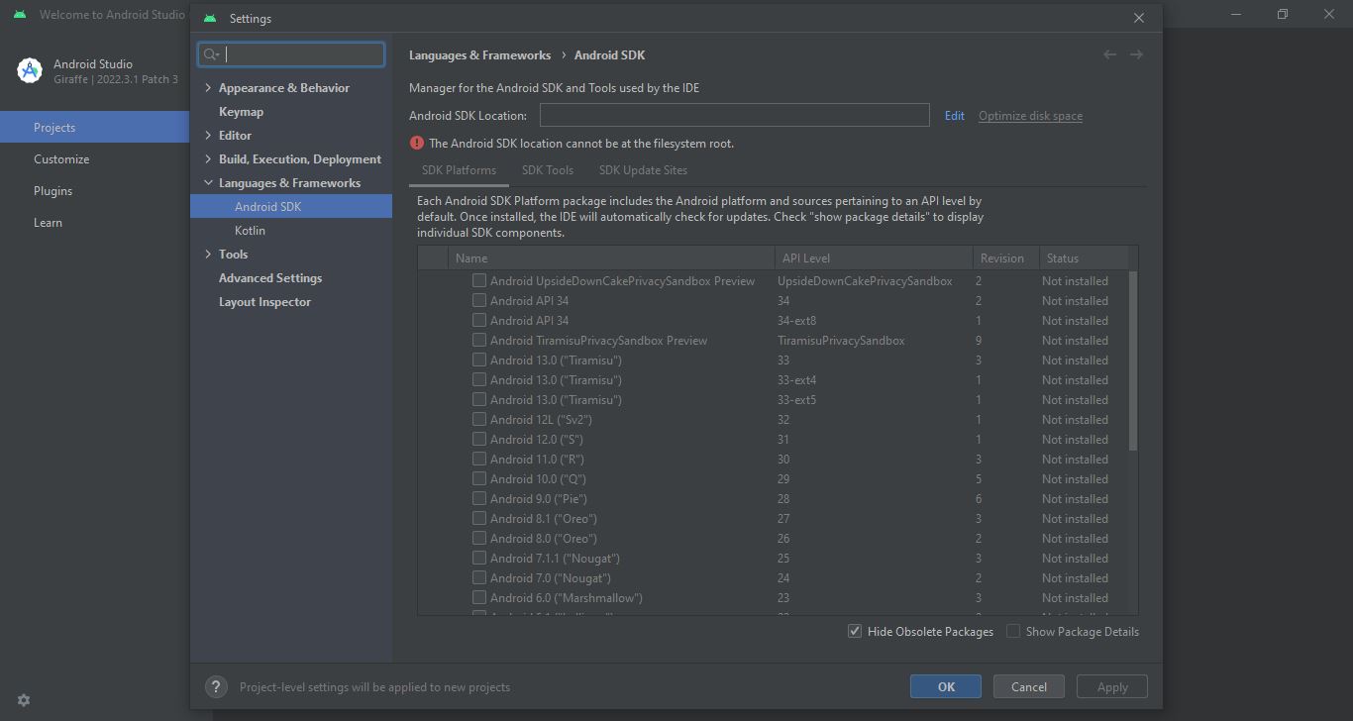Click the SDK platforms list scrollbar
The height and width of the screenshot is (721, 1353).
click(1133, 360)
